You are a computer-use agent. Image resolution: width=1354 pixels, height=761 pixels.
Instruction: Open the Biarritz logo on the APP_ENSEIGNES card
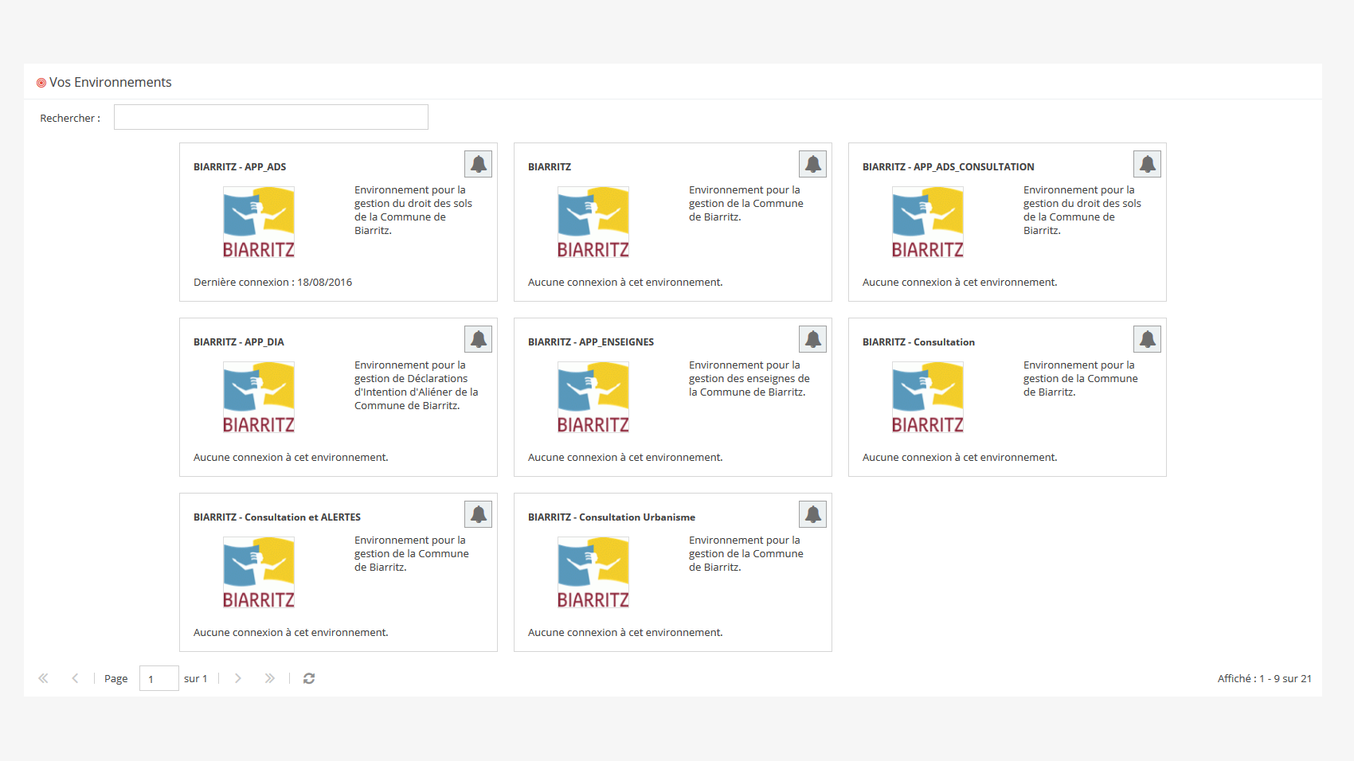[593, 397]
